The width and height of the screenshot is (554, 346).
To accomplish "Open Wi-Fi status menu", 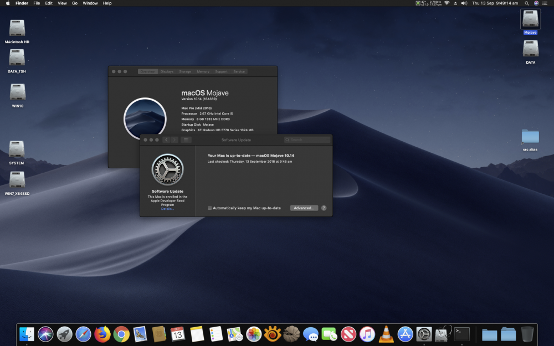I will click(x=447, y=3).
